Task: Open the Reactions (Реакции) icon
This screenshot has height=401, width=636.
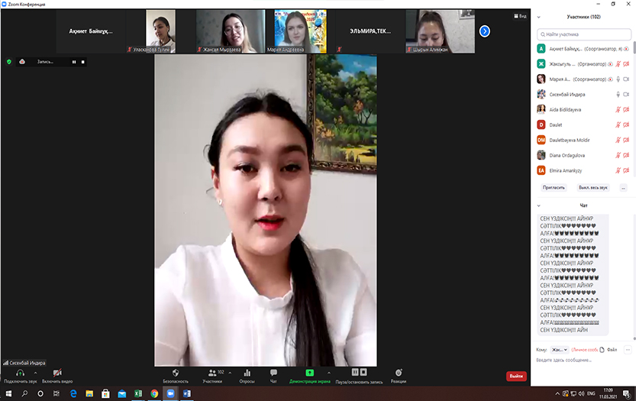Action: point(399,373)
